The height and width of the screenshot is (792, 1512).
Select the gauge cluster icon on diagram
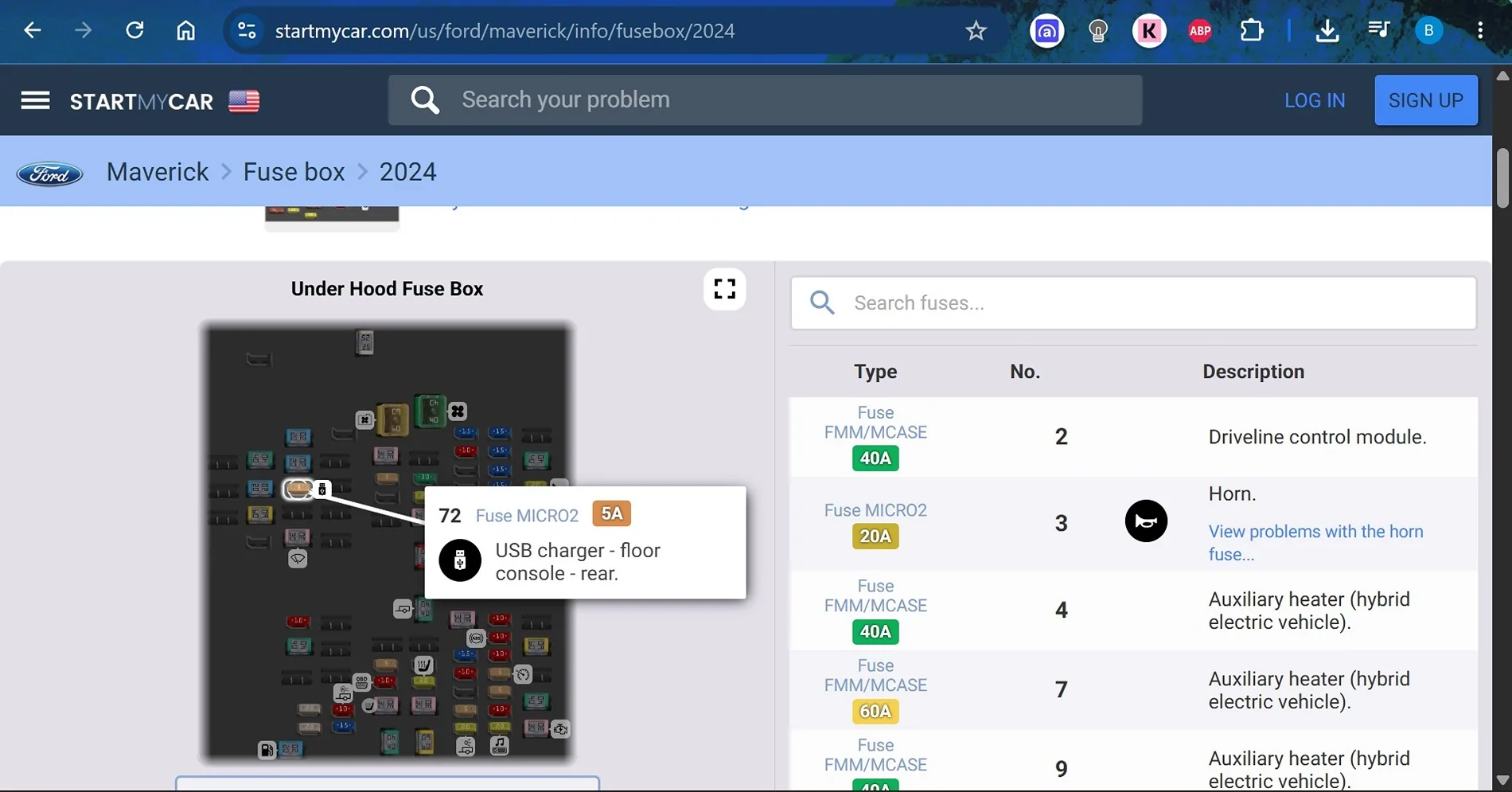[x=523, y=674]
